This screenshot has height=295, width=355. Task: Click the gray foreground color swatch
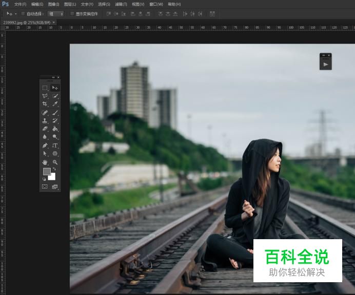tap(47, 172)
